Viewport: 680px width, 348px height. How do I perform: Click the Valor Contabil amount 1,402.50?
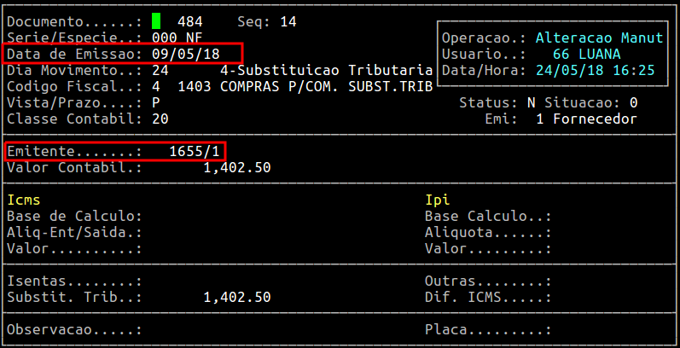click(x=237, y=167)
